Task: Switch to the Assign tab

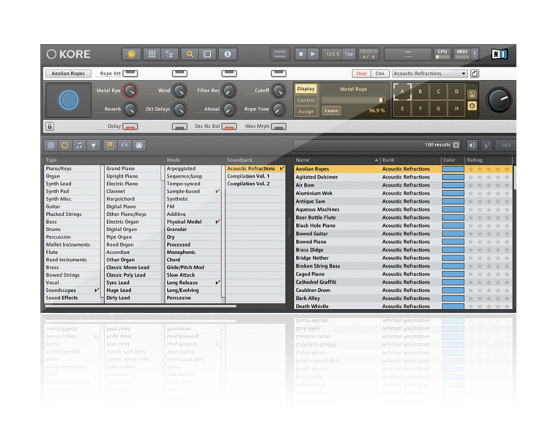Action: pos(305,111)
